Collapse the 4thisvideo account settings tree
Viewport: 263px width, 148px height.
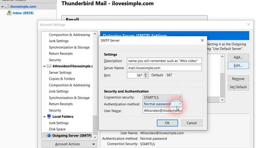(44, 66)
